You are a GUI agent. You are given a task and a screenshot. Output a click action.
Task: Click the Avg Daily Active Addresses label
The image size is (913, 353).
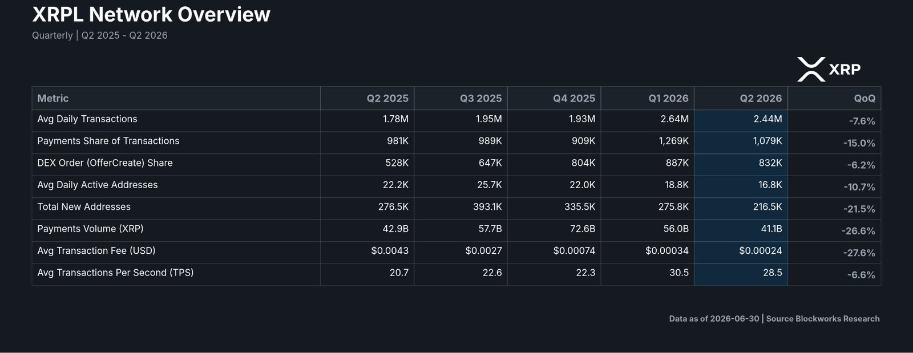[x=98, y=185]
